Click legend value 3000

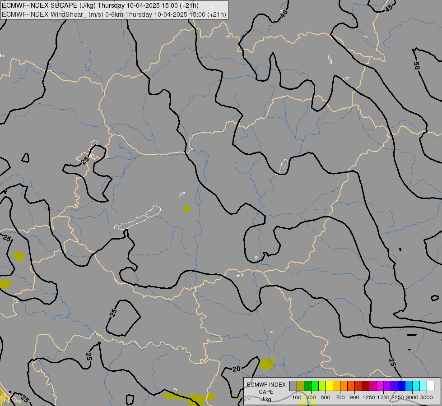coord(412,397)
